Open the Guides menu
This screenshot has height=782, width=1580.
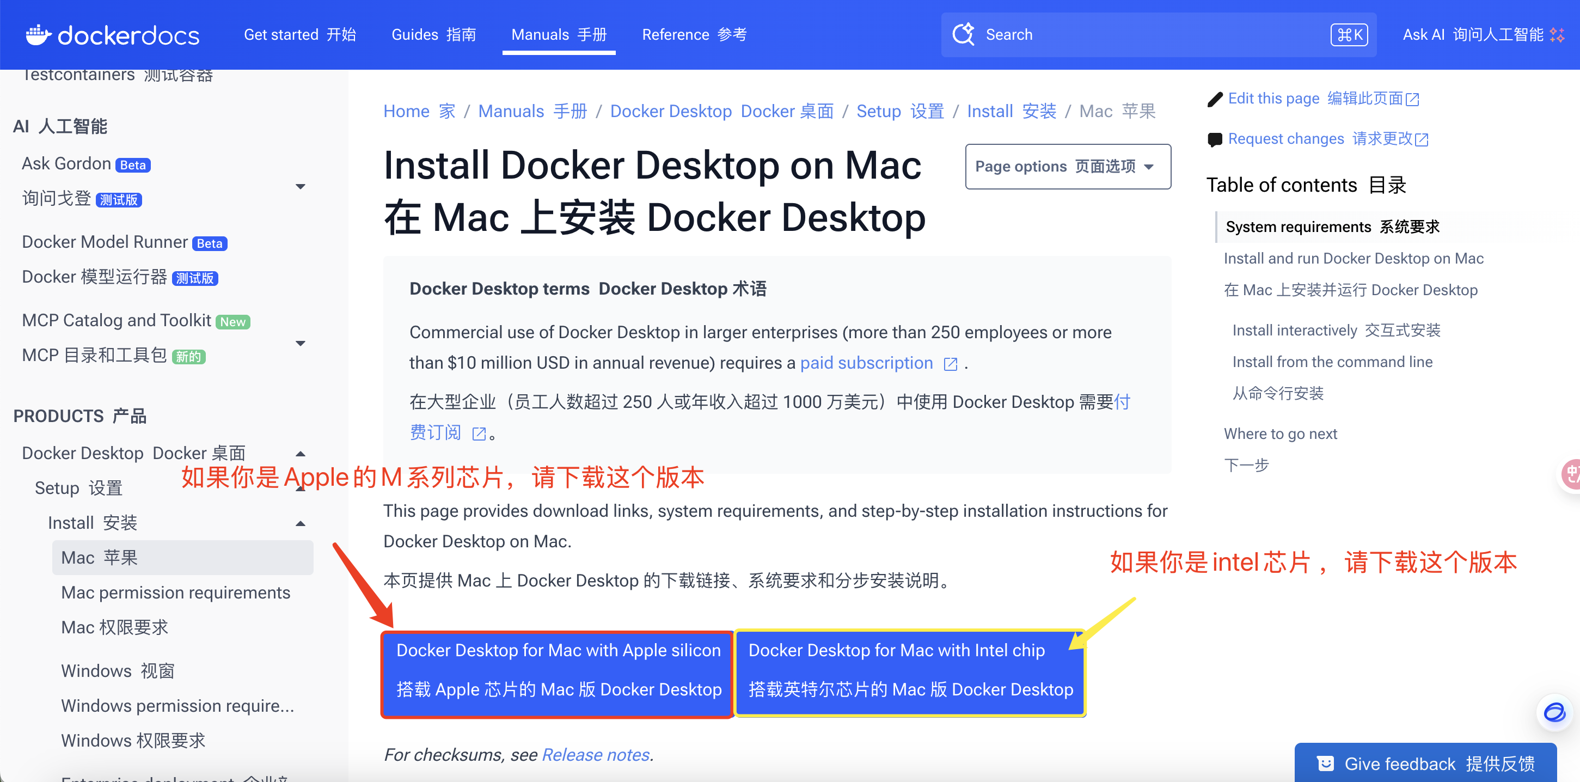pyautogui.click(x=433, y=34)
